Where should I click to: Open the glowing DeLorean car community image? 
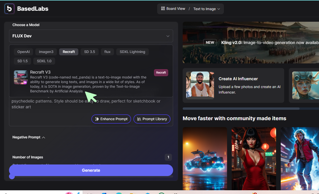point(205,159)
